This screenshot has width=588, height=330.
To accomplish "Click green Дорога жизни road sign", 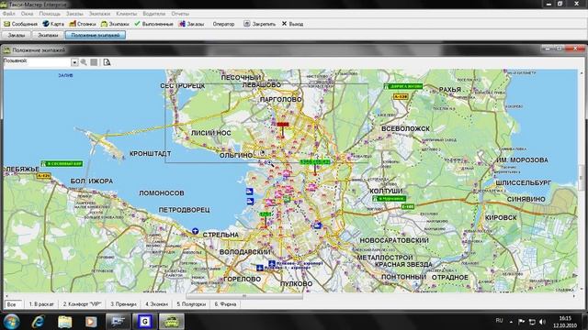I will (x=403, y=86).
